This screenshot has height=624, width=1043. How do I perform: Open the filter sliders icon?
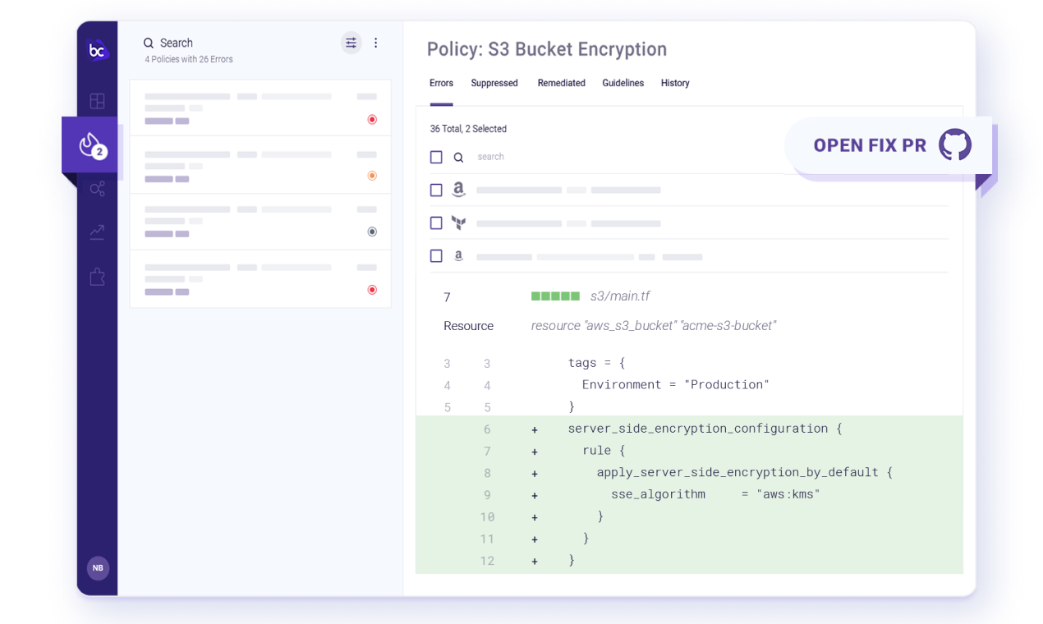(x=351, y=43)
